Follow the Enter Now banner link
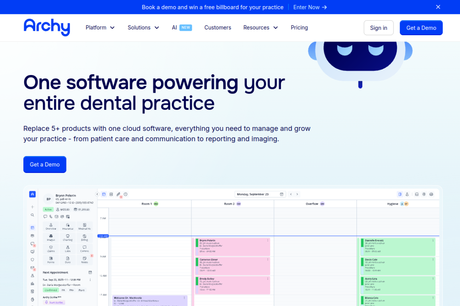This screenshot has height=306, width=460. click(x=310, y=7)
